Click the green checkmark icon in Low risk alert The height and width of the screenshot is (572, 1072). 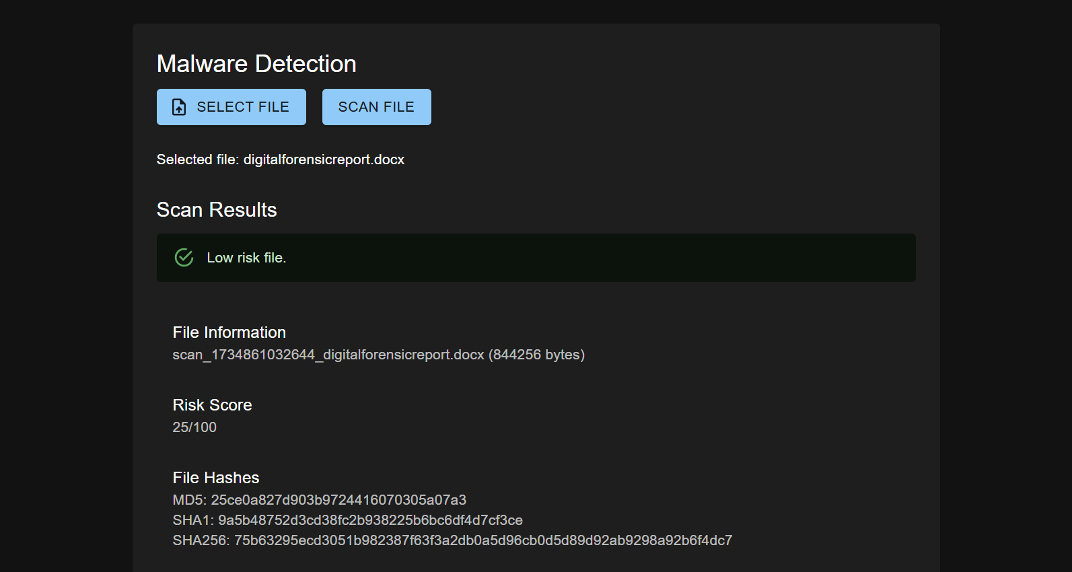coord(184,258)
